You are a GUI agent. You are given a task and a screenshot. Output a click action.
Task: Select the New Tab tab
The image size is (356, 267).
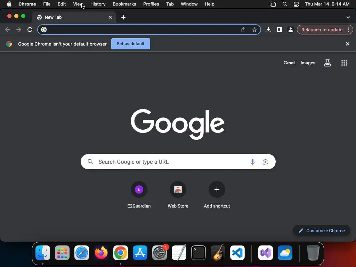[x=74, y=17]
